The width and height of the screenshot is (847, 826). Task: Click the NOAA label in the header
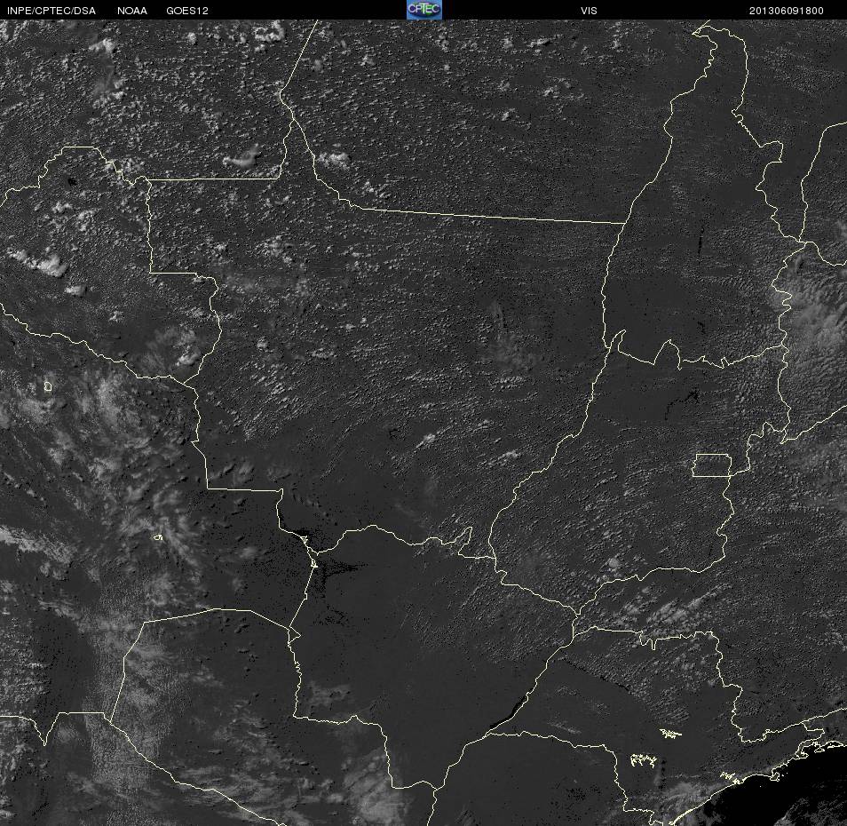[131, 11]
